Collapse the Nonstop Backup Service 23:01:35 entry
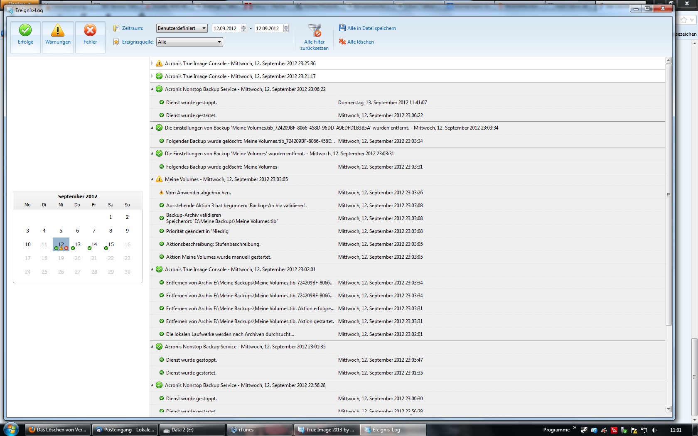Viewport: 698px width, 436px height. coord(152,347)
